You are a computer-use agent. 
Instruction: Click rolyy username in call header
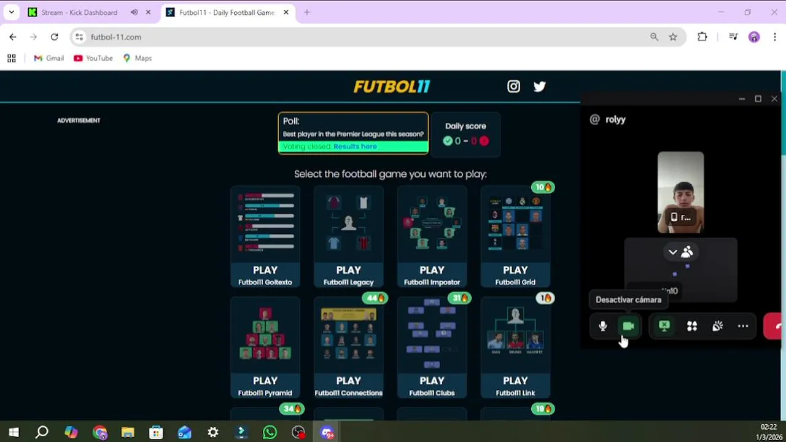[x=615, y=120]
